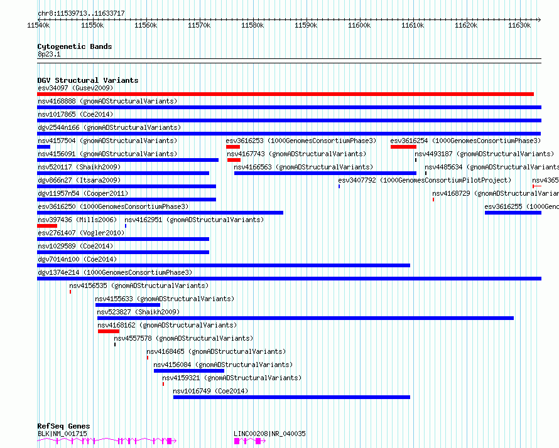
Task: Open nsv1016749 (Coe2014) label
Action: 210,391
